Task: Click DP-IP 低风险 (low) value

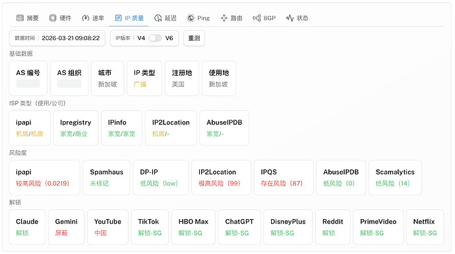Action: tap(159, 184)
